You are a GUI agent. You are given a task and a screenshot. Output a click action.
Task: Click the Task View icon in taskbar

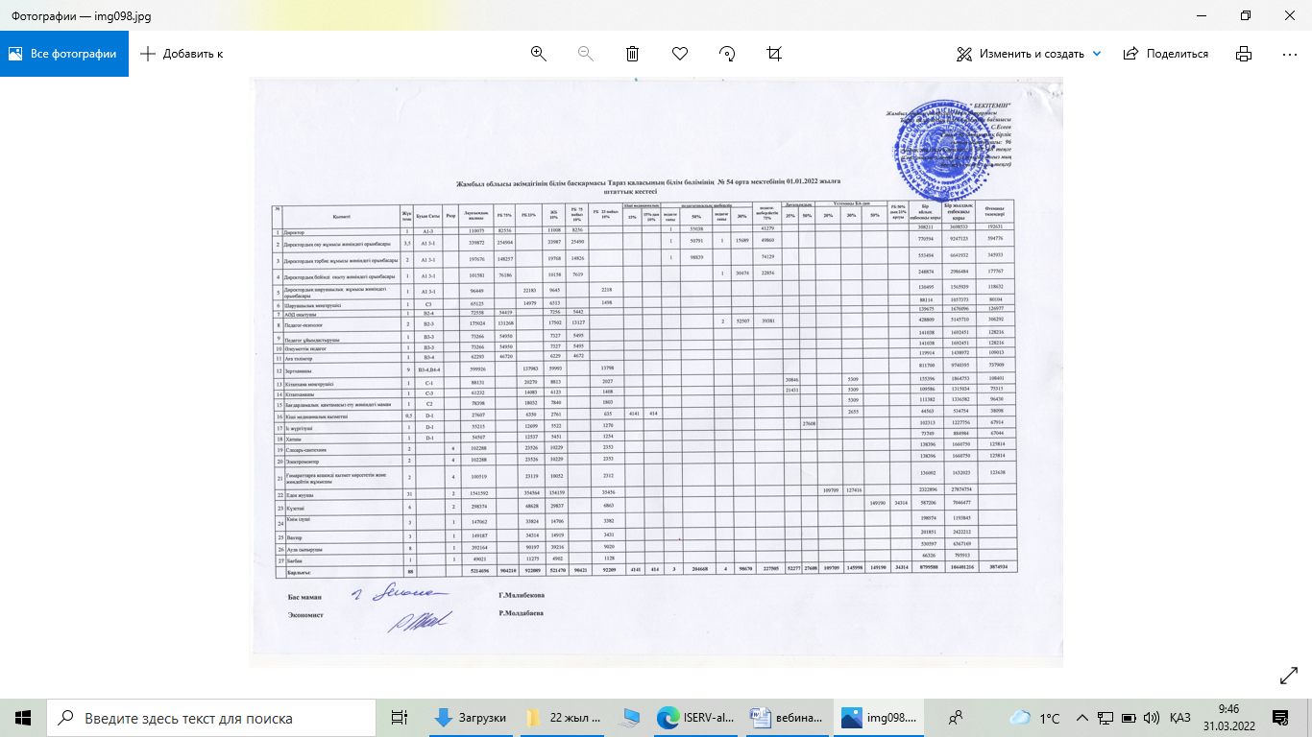coord(399,718)
